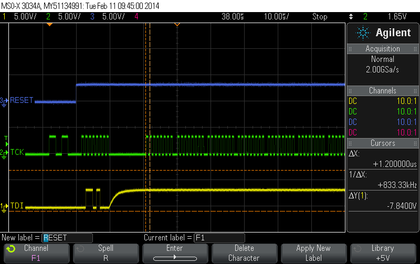Screen dimensions: 420x264
Task: Click the Spell R softkey
Action: 106,254
